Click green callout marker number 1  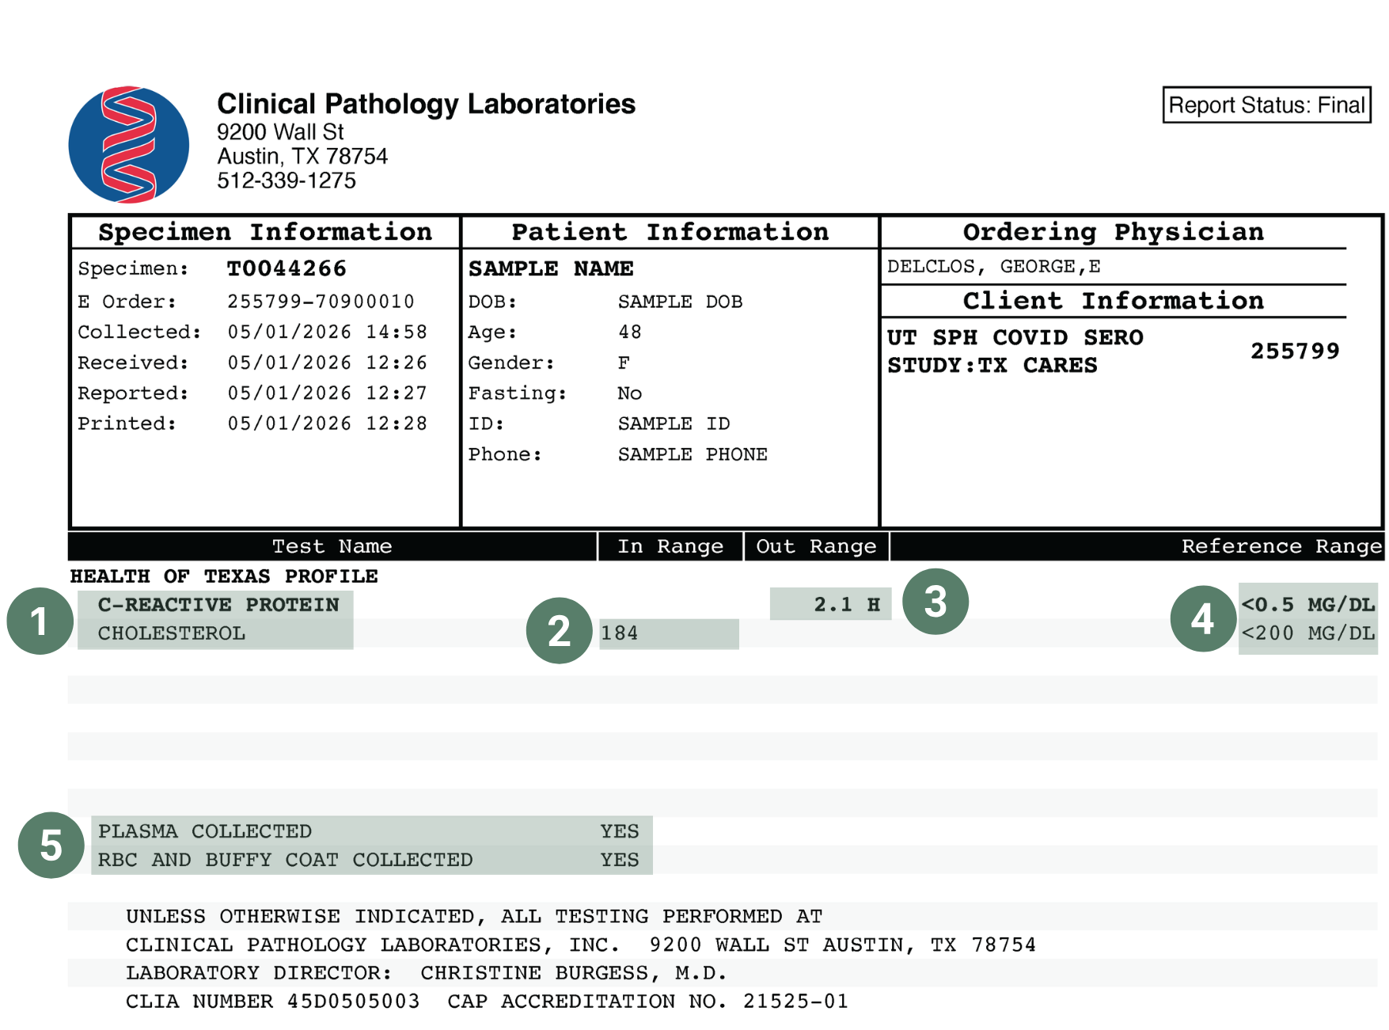tap(40, 621)
